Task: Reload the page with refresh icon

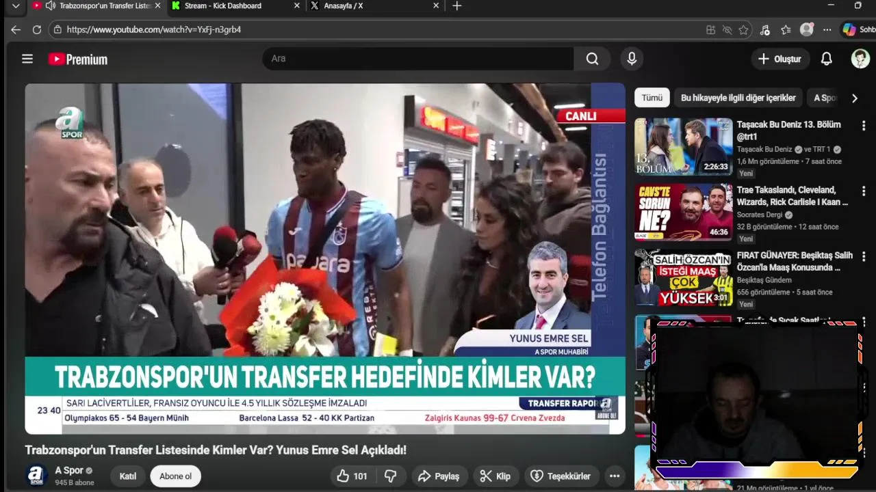Action: click(37, 29)
